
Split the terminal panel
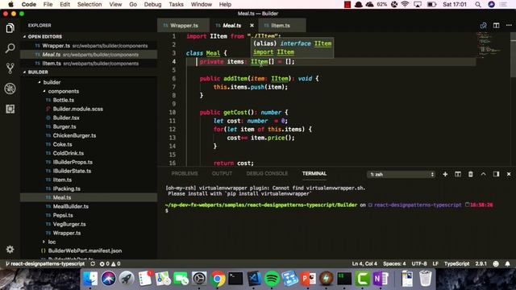(x=458, y=174)
